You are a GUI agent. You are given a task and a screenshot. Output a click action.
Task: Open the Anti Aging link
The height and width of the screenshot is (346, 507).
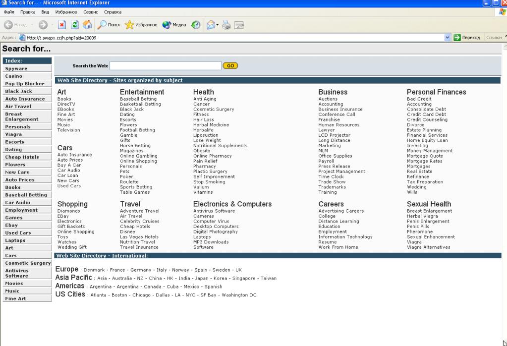pos(205,99)
